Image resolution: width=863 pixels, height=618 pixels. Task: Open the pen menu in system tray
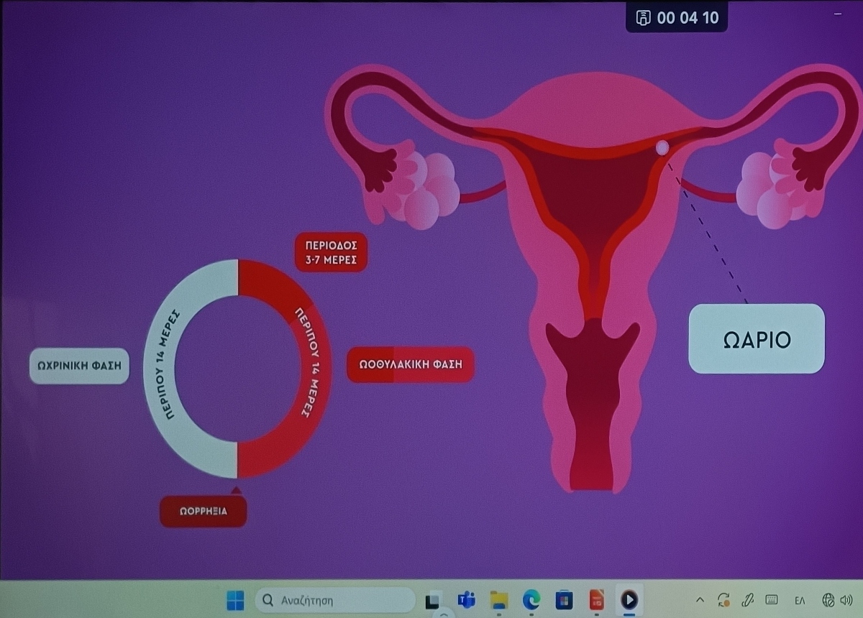[x=747, y=600]
